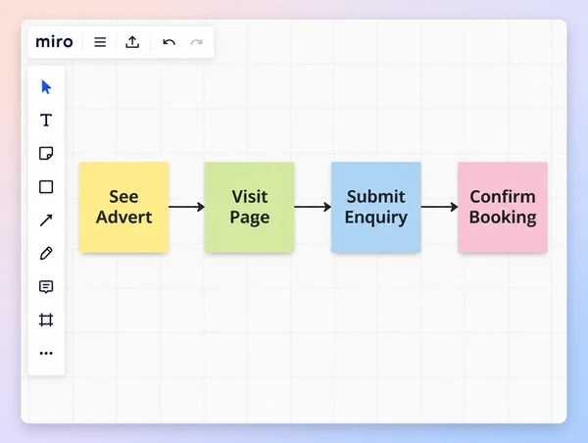588x443 pixels.
Task: Click the greyed-out redo arrow
Action: pos(197,42)
